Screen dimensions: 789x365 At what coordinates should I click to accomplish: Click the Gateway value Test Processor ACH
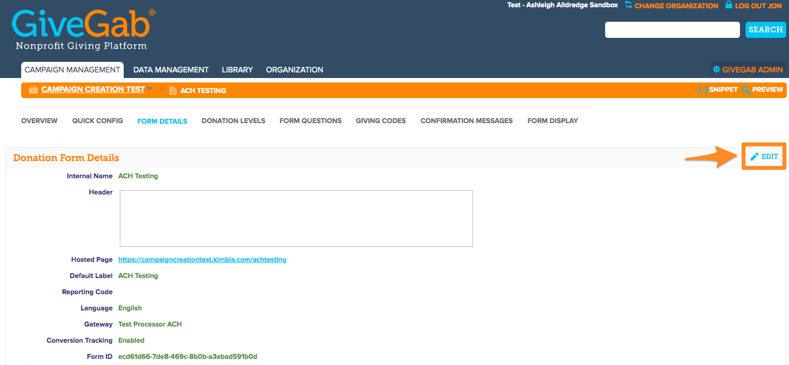point(150,324)
